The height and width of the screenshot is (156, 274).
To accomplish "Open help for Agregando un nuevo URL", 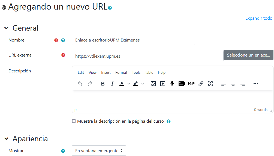I will click(x=110, y=8).
